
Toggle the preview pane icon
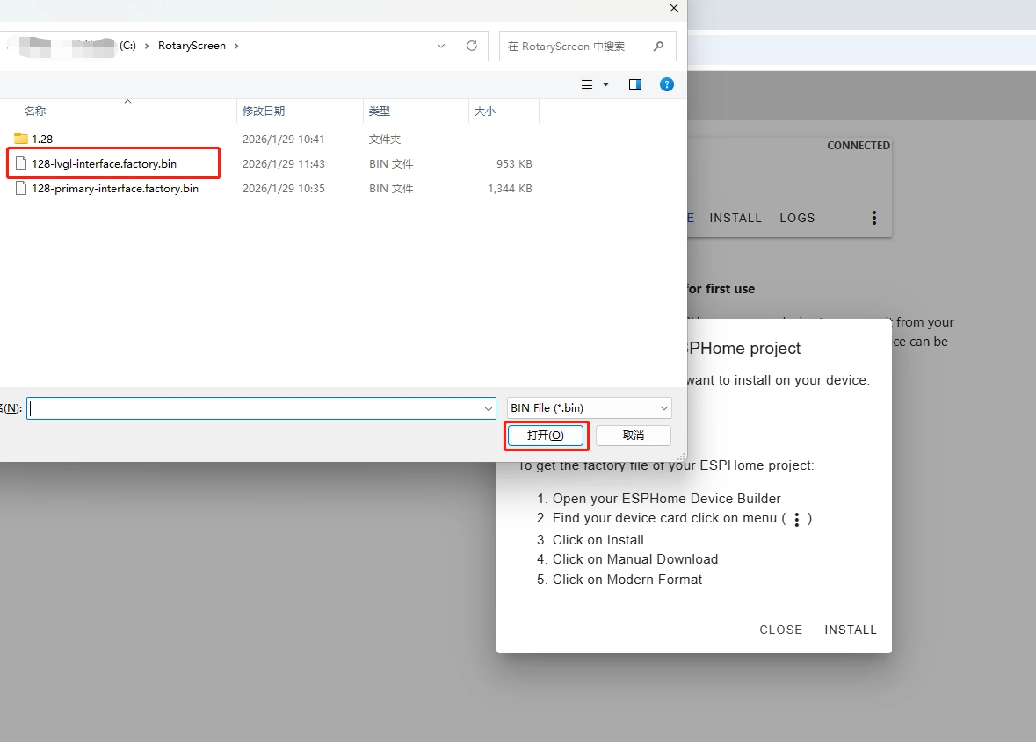(x=635, y=84)
